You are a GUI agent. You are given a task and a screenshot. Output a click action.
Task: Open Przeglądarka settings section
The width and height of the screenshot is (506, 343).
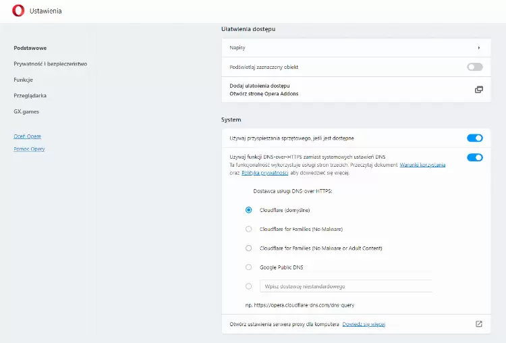pos(30,96)
